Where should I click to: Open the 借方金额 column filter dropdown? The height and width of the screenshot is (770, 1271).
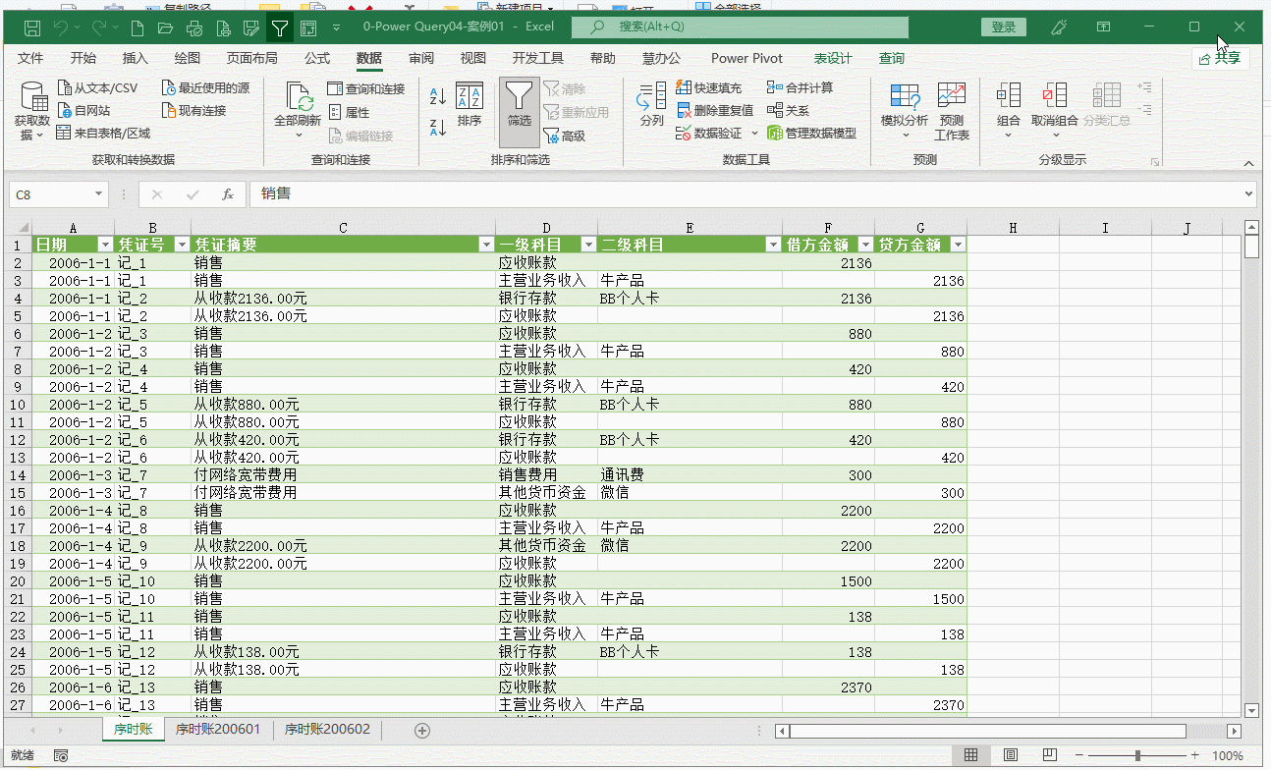click(865, 245)
